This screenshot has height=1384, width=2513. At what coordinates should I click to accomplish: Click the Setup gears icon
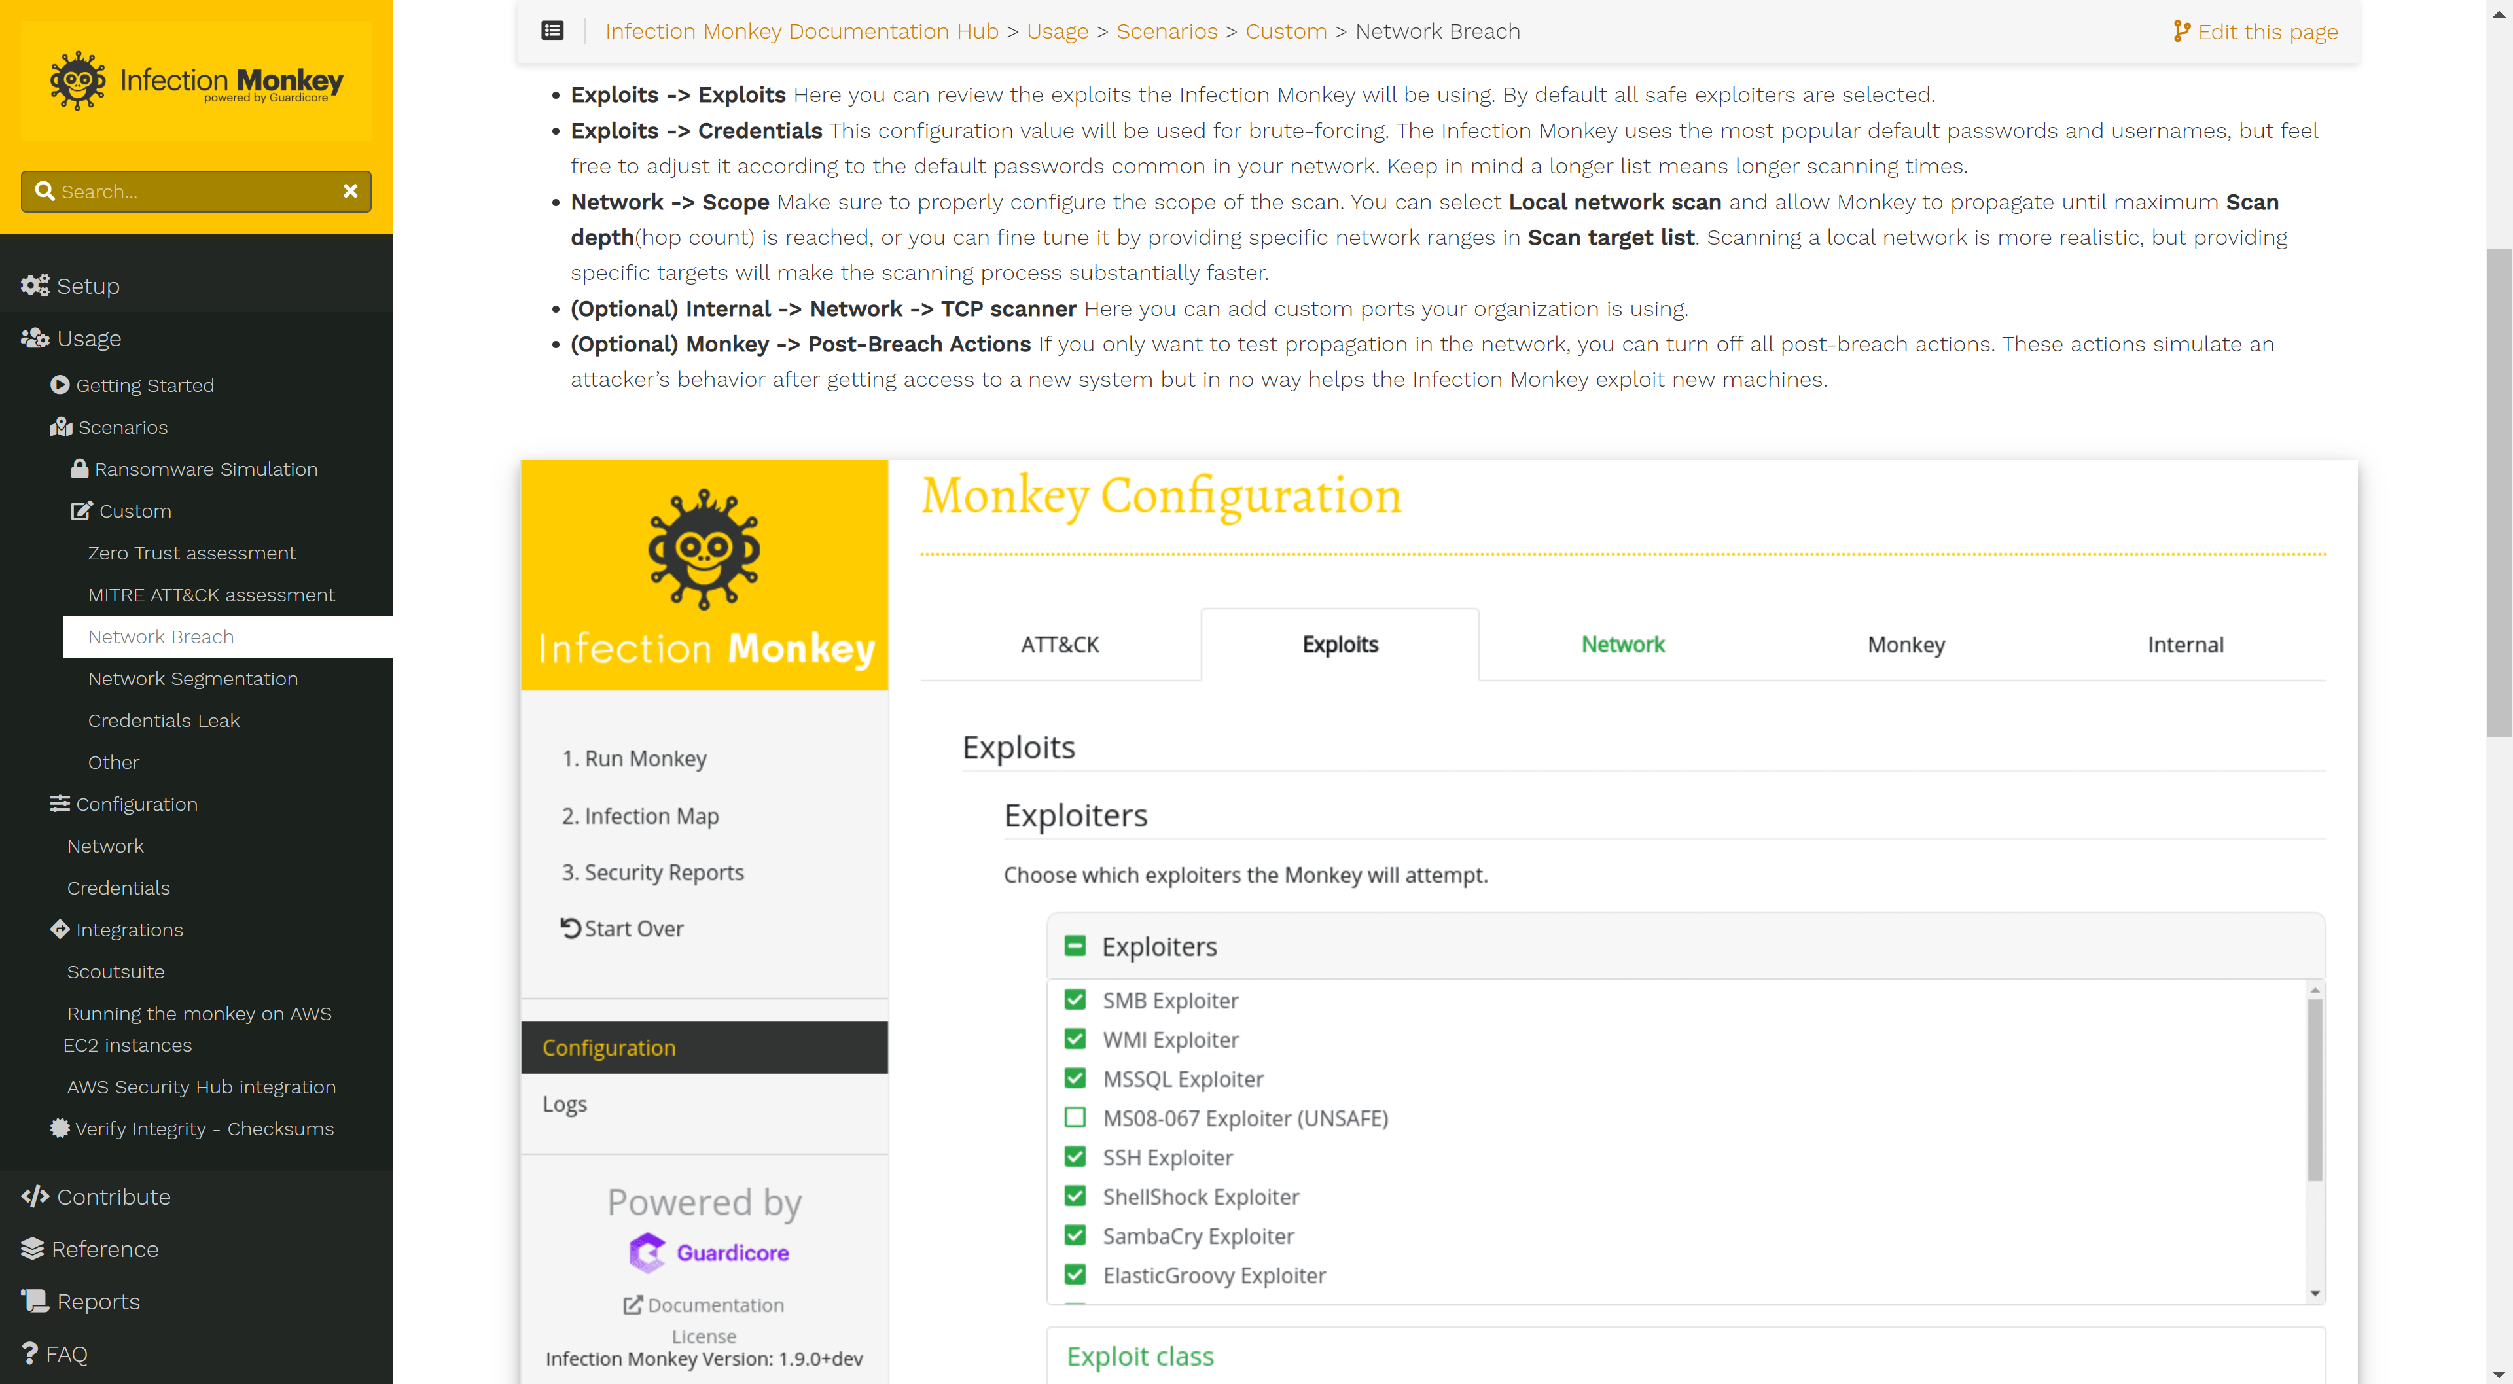pos(35,286)
